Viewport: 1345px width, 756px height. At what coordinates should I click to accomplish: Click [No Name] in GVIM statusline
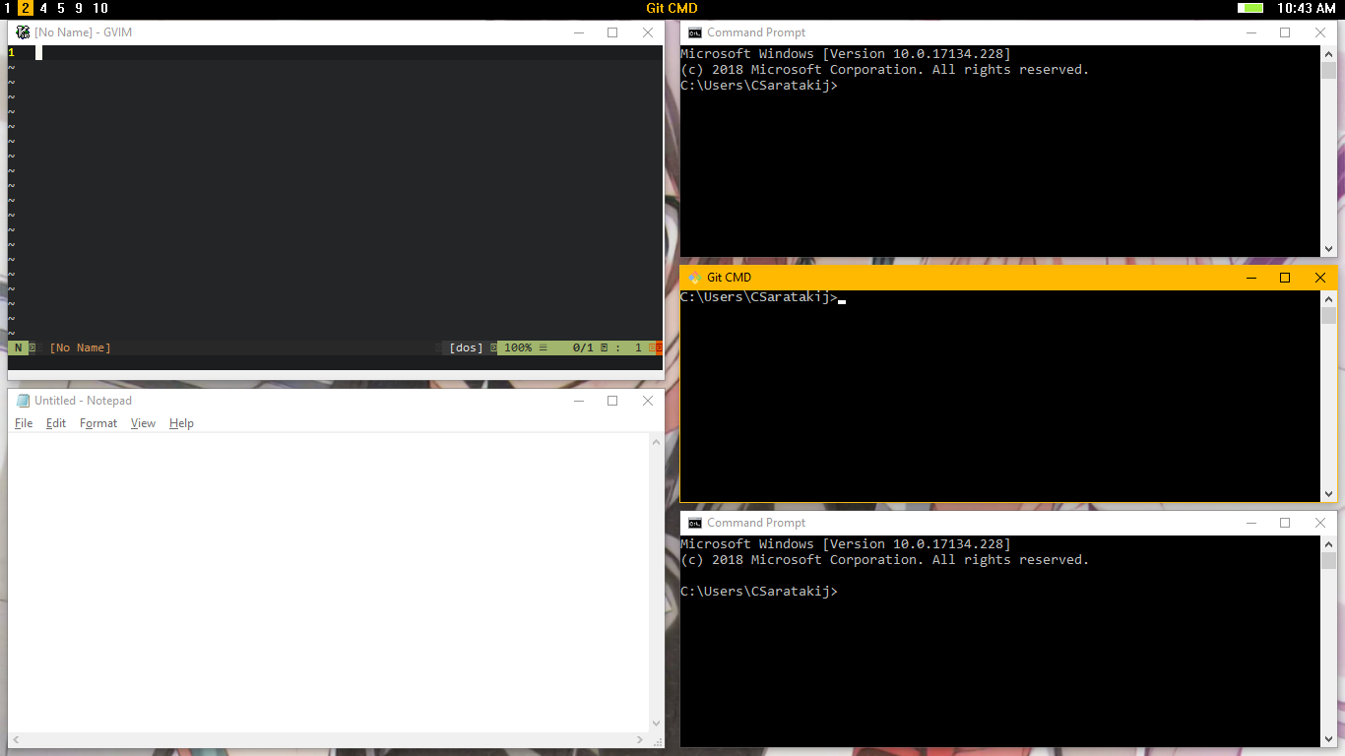pos(81,347)
